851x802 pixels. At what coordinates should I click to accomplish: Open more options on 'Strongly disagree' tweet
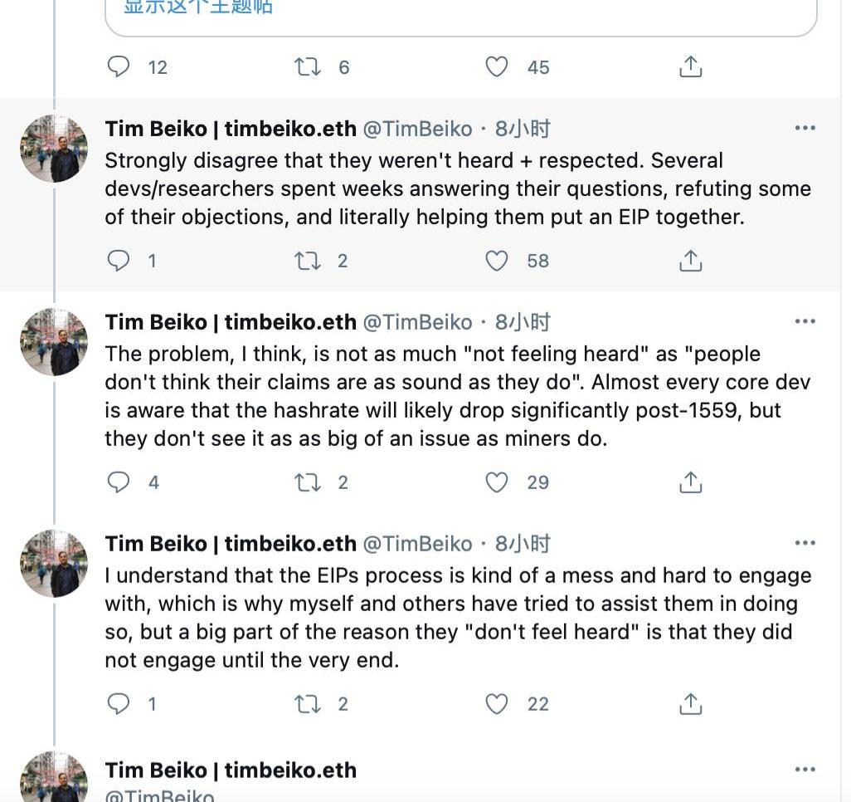tap(805, 128)
